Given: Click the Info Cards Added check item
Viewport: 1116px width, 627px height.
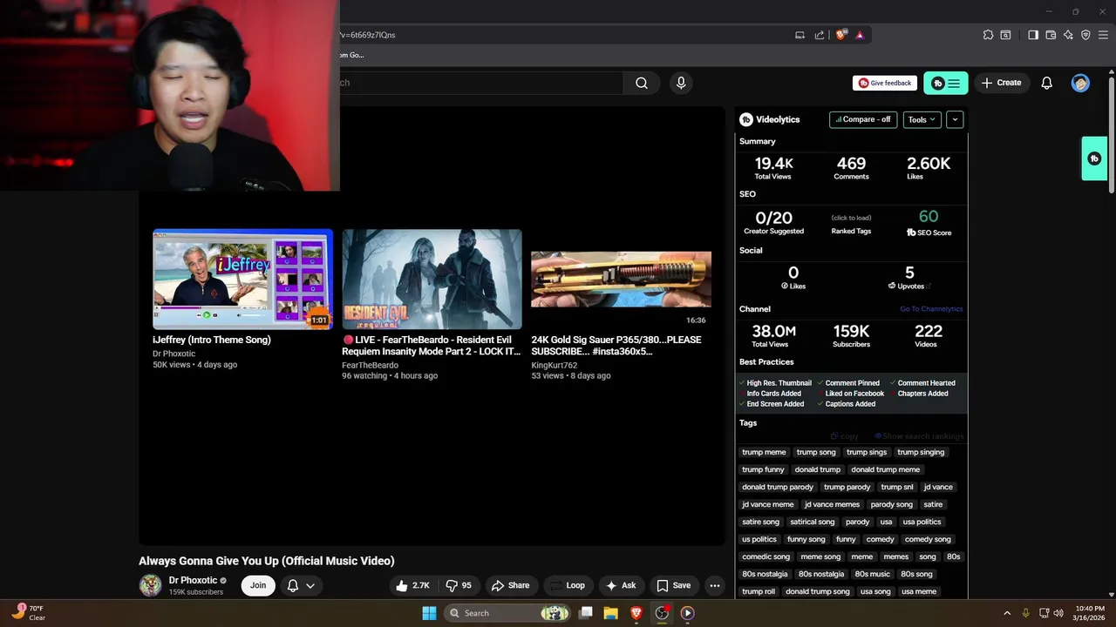Looking at the screenshot, I should pyautogui.click(x=770, y=394).
